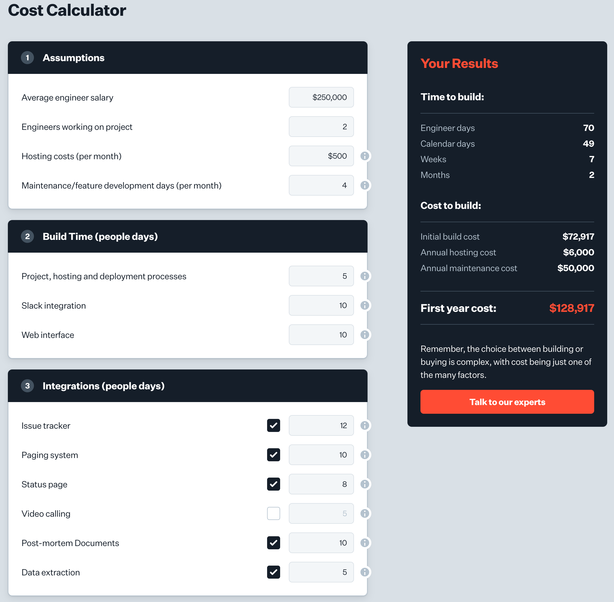Click the Average engineer salary input field

(x=321, y=97)
